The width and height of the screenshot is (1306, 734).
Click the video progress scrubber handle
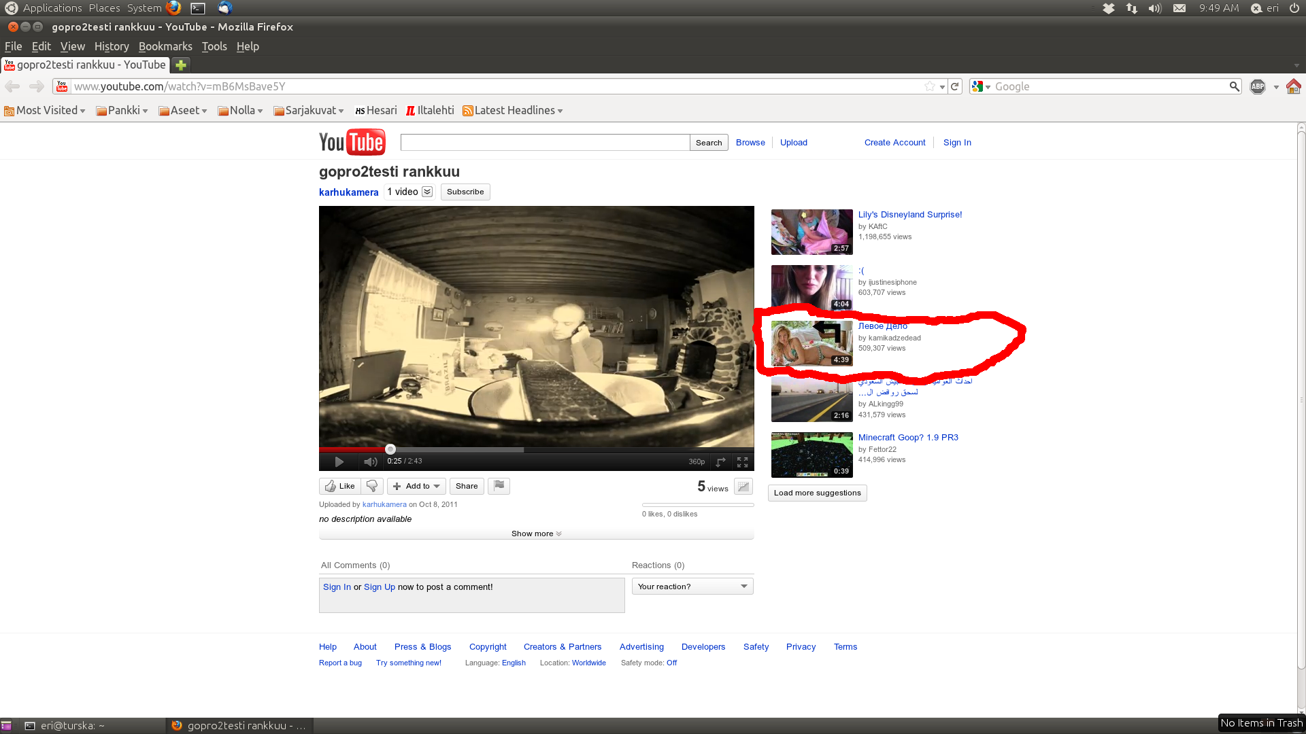point(390,449)
